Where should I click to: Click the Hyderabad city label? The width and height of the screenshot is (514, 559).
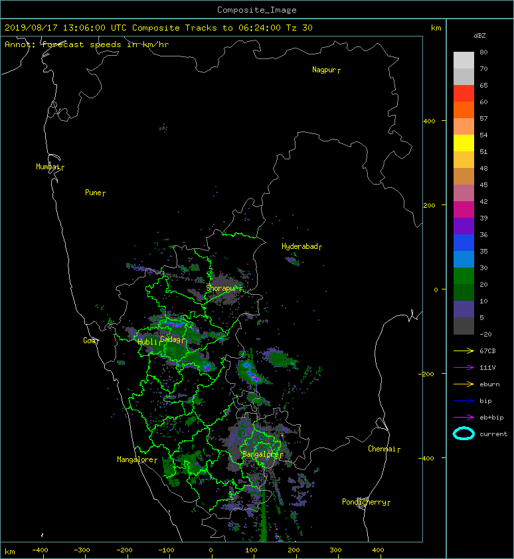click(x=301, y=247)
